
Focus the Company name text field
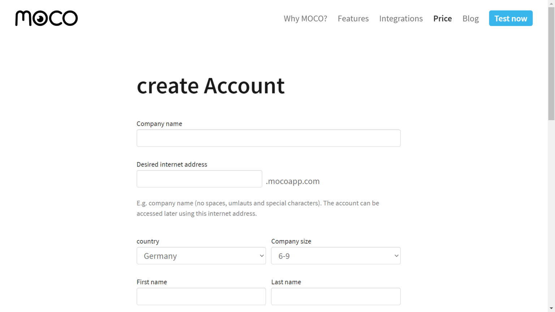pos(268,138)
